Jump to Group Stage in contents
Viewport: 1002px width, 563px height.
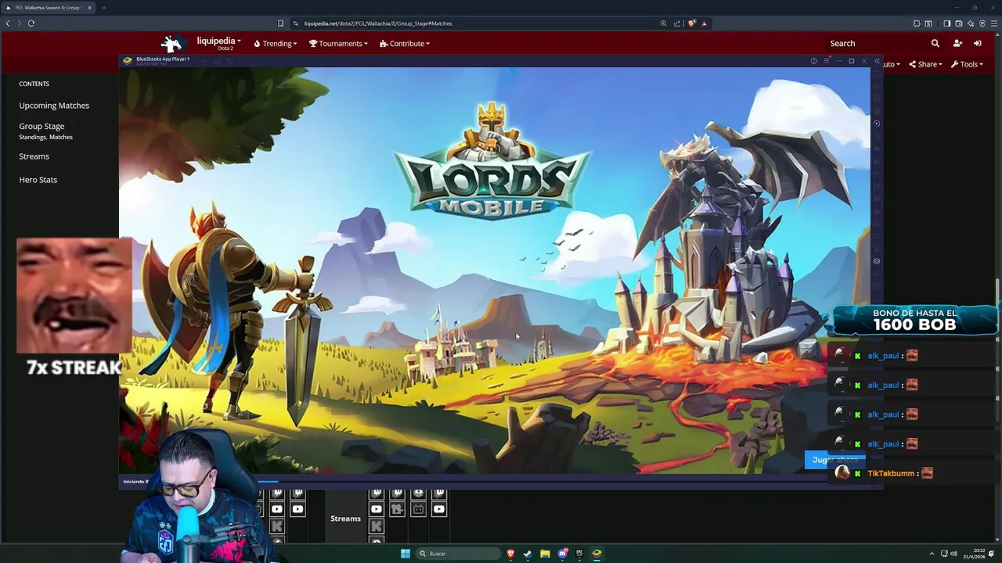click(41, 126)
